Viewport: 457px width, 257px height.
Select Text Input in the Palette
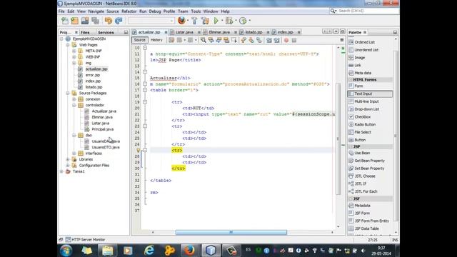[370, 94]
